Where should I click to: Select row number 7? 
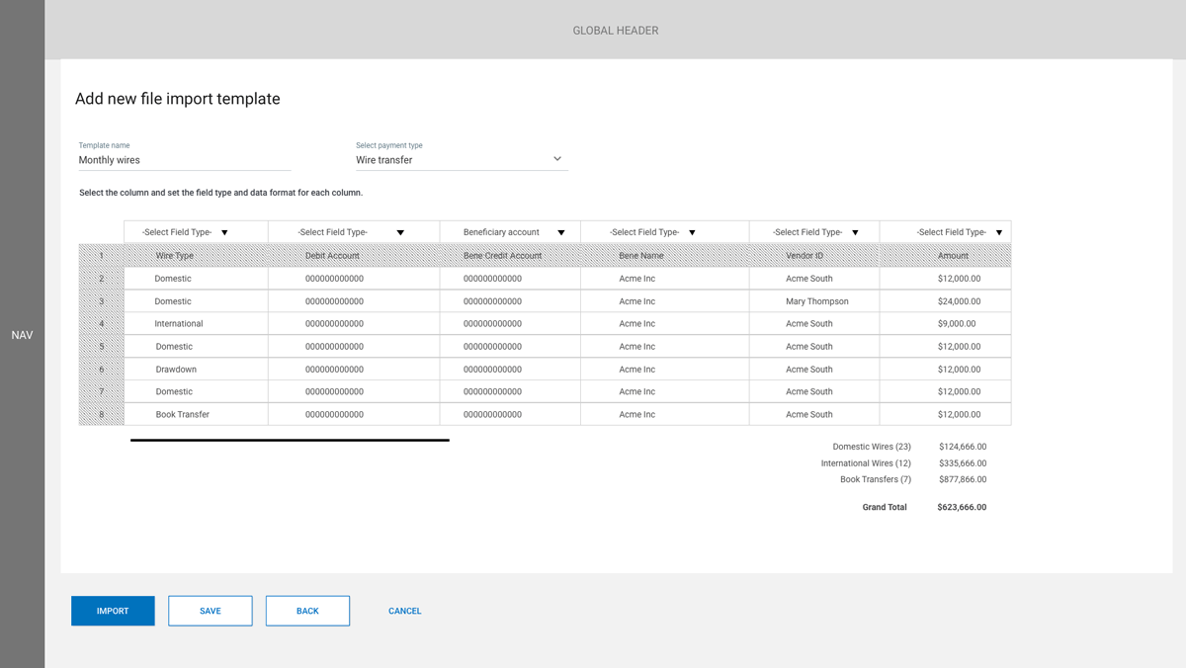pyautogui.click(x=101, y=392)
